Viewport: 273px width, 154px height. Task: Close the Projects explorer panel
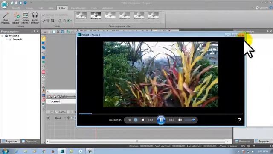(38, 31)
